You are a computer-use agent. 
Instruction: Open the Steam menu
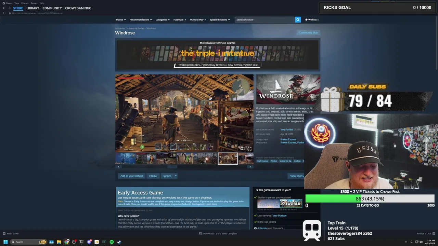[9, 3]
